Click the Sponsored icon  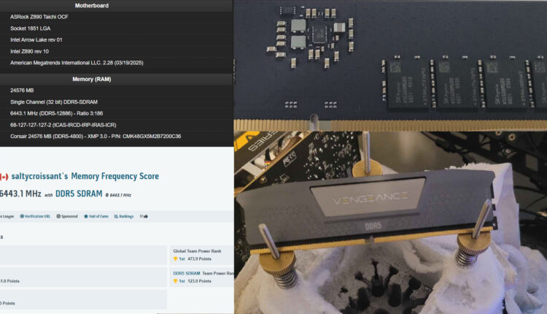[x=56, y=216]
